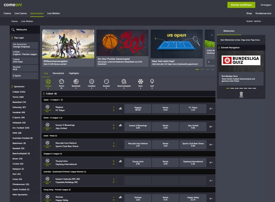
Task: Collapse the Japan - J-League 1 section
Action: click(x=128, y=100)
